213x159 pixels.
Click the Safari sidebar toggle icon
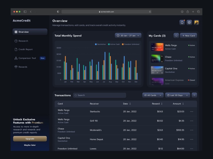point(25,12)
